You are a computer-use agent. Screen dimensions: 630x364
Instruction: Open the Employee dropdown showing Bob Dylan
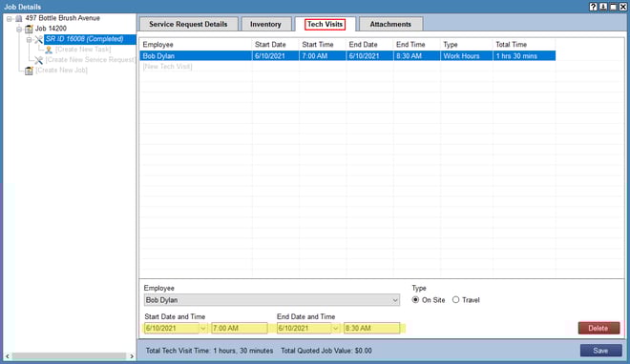[272, 300]
